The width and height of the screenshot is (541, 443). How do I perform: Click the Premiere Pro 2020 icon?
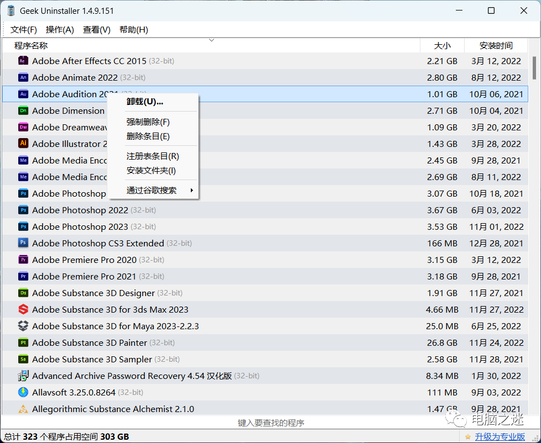coord(23,260)
